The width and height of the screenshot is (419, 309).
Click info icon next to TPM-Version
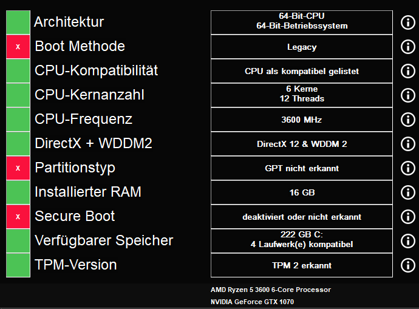408,265
